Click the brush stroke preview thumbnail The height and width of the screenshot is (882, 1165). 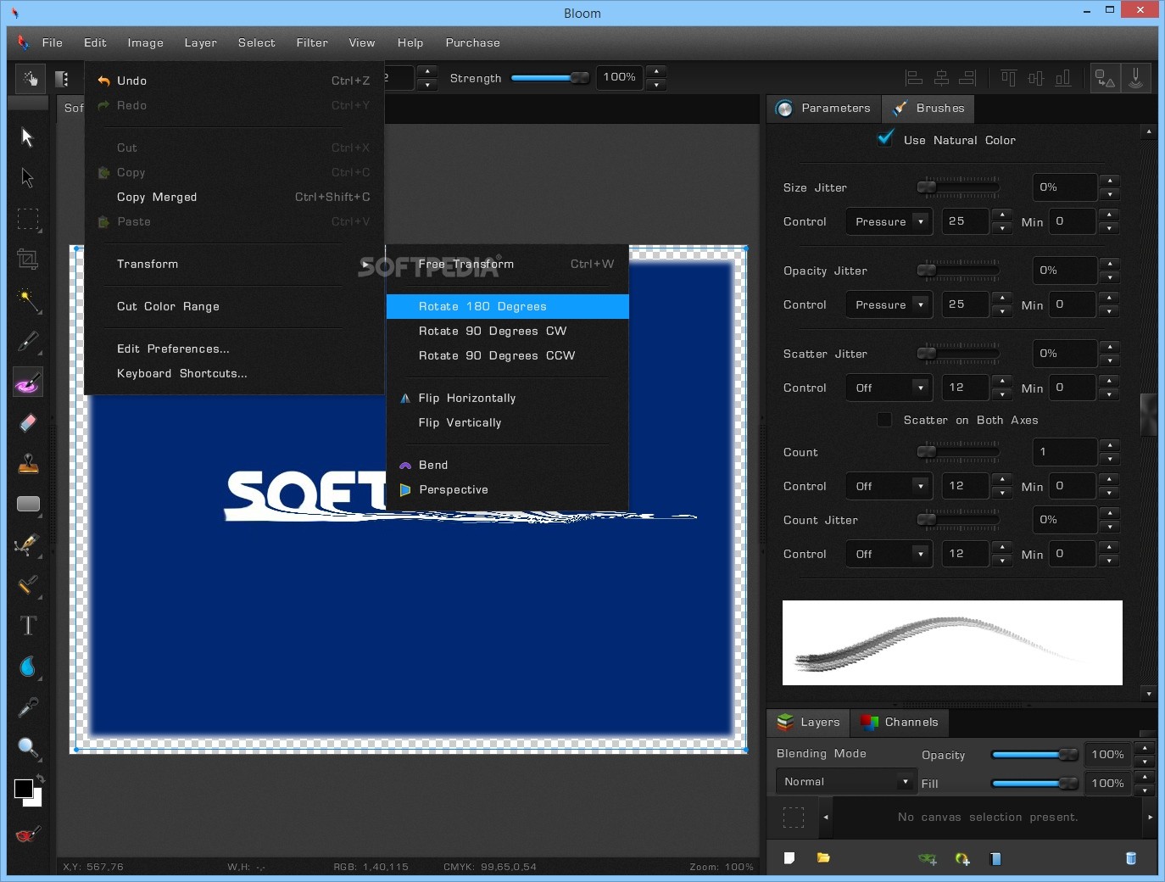pyautogui.click(x=952, y=643)
